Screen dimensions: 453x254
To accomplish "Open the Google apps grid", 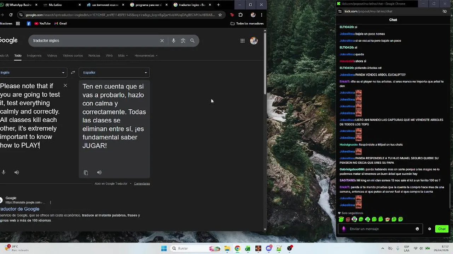I will pyautogui.click(x=242, y=41).
